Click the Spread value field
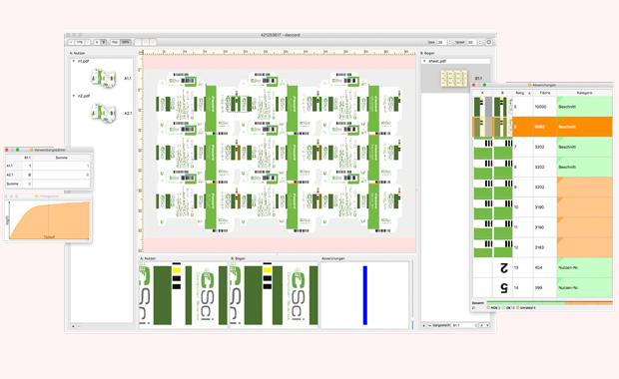Image resolution: width=619 pixels, height=379 pixels. (471, 42)
